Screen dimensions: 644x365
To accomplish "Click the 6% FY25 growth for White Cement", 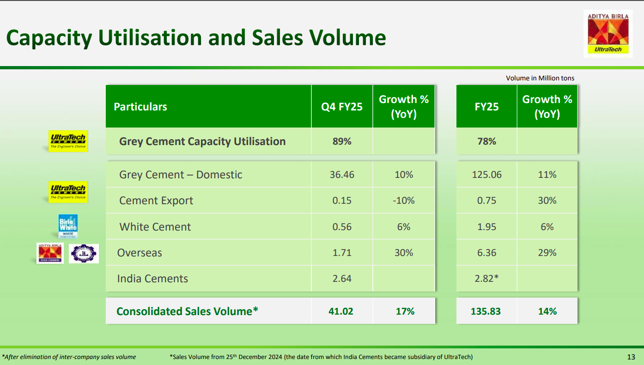I will tap(547, 227).
